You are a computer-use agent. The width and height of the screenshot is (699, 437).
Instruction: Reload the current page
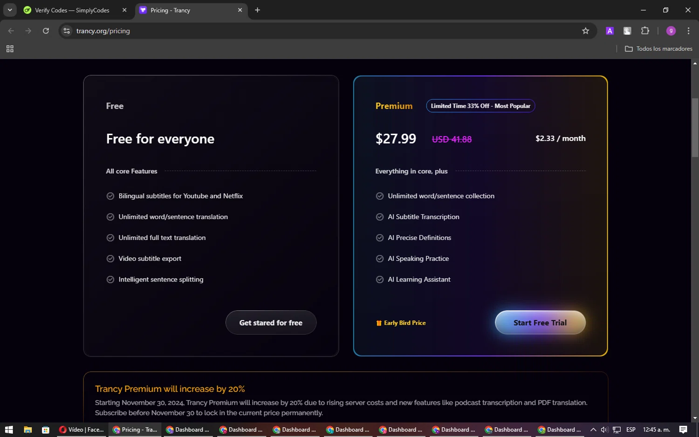46,31
